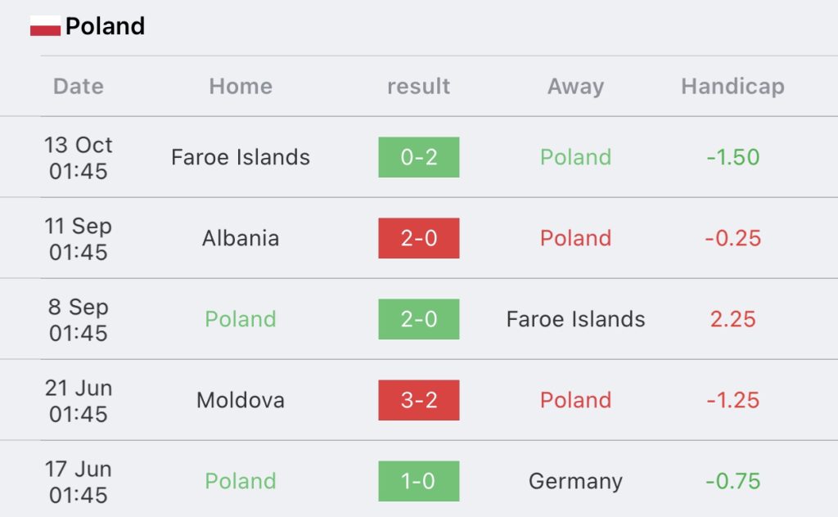Select the Handicap column header
Image resolution: width=838 pixels, height=517 pixels.
coord(732,87)
